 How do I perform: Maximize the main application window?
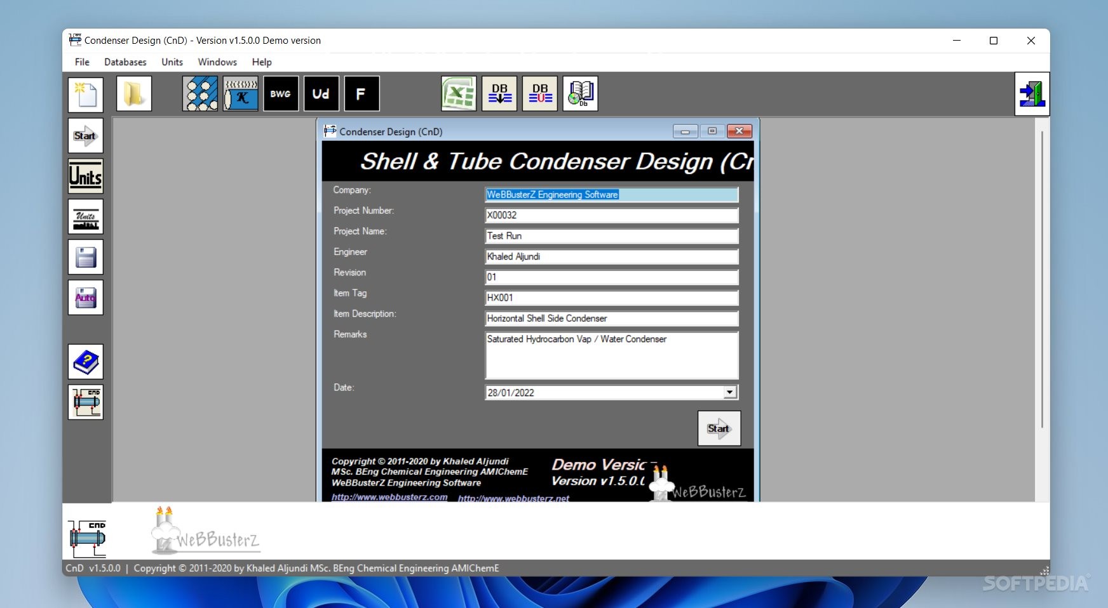(994, 41)
